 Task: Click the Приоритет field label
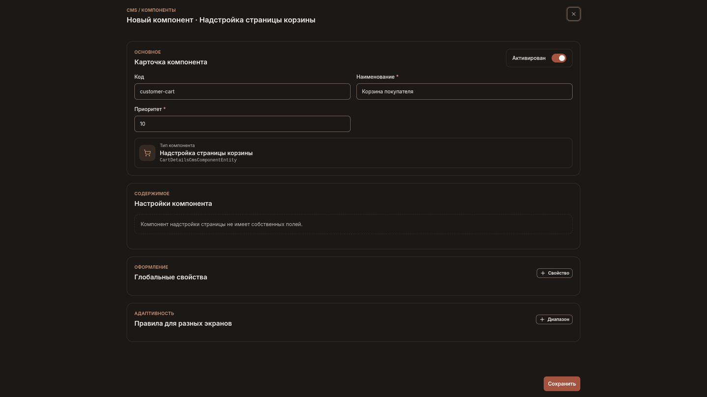148,109
